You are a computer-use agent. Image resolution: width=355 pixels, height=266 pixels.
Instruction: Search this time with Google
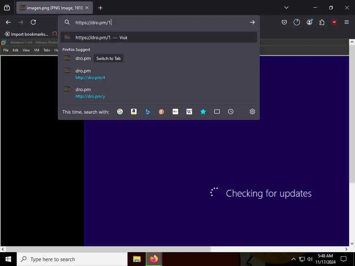[120, 112]
